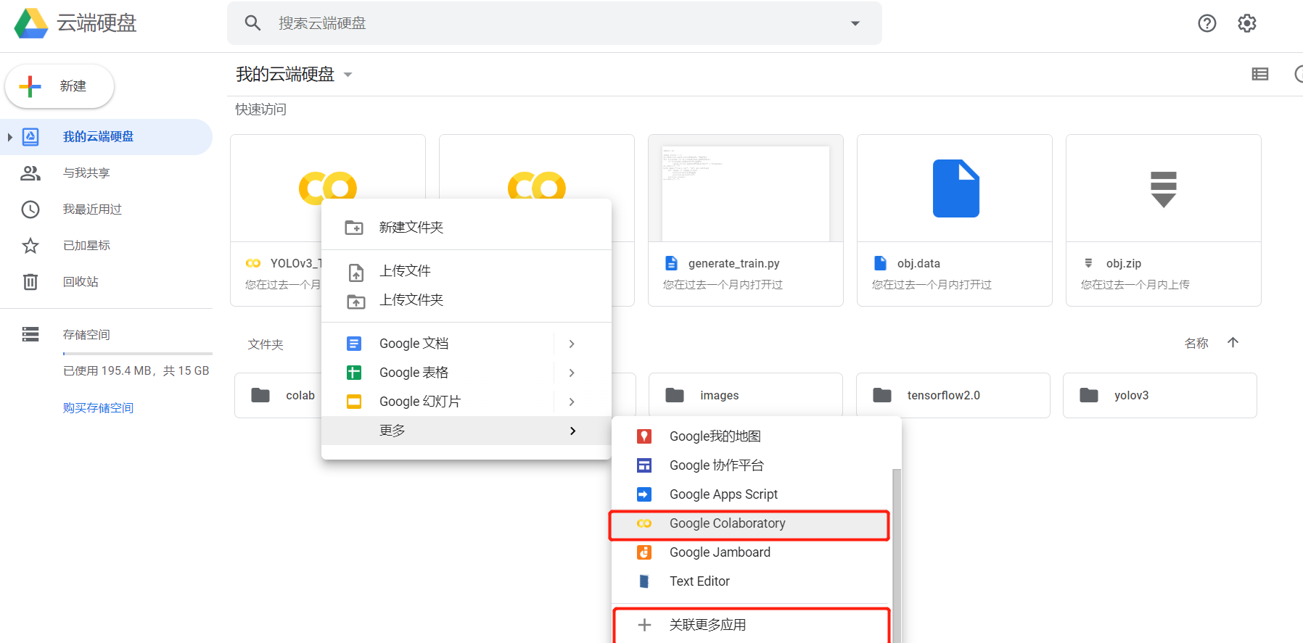The image size is (1303, 643).
Task: Click the Text Editor icon
Action: [x=644, y=581]
